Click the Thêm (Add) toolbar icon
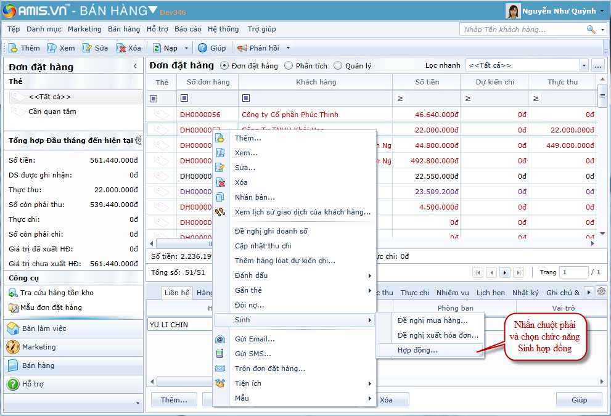The width and height of the screenshot is (611, 416). (14, 48)
